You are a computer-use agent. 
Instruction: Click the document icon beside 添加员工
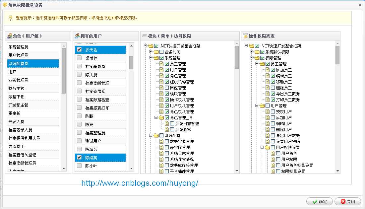pos(268,70)
